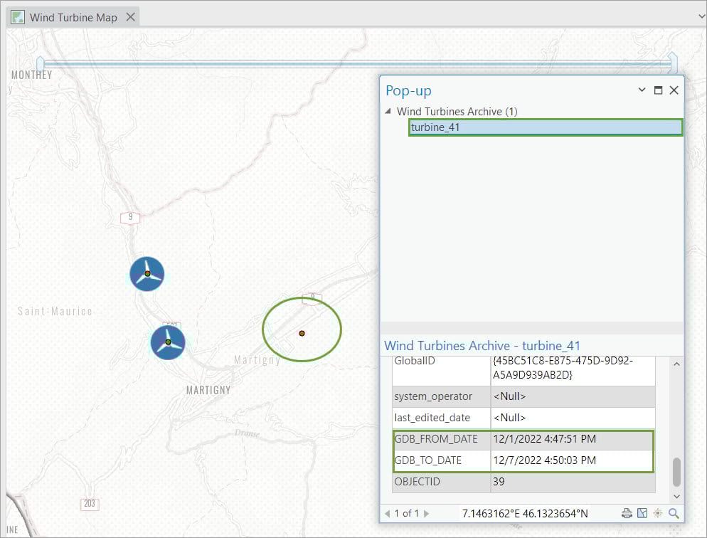The image size is (707, 538).
Task: Click the Route 9 highway shield on the map
Action: [x=129, y=218]
